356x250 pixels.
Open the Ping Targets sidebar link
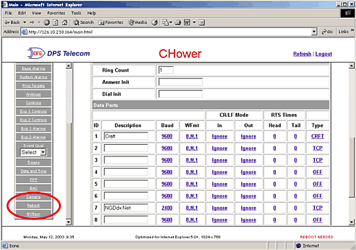point(34,85)
